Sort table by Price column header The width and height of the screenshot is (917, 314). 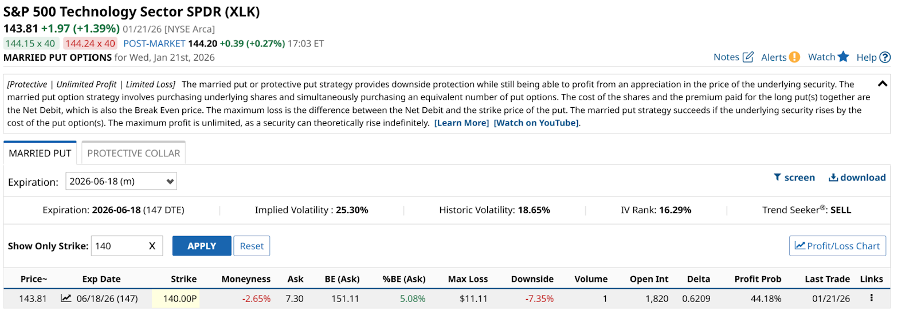34,279
